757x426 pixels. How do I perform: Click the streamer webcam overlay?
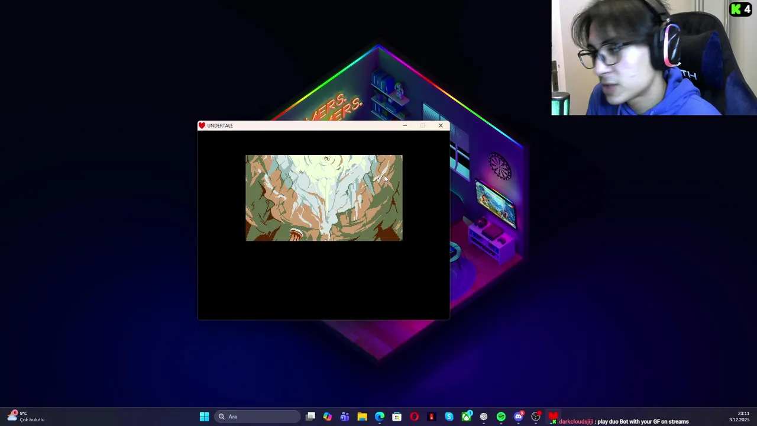click(654, 57)
